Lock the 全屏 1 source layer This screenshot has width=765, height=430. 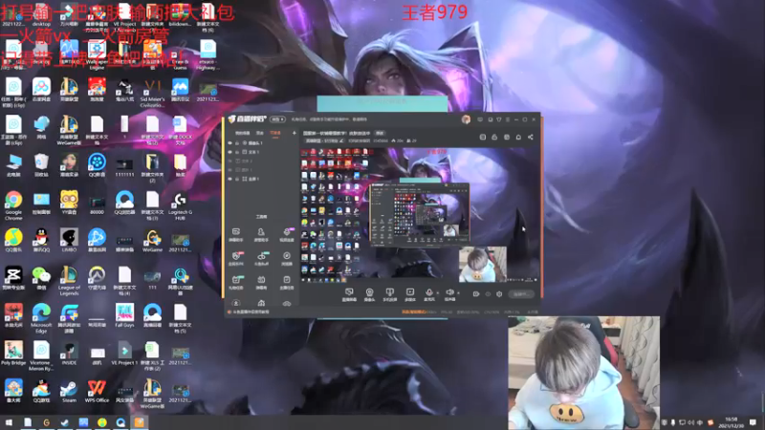(x=237, y=179)
